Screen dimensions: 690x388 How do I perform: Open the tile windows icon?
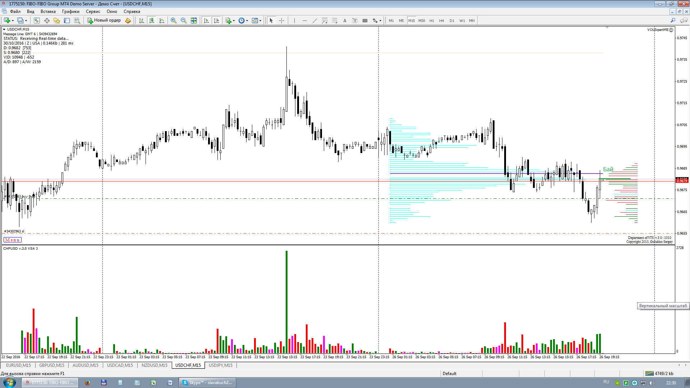point(194,20)
